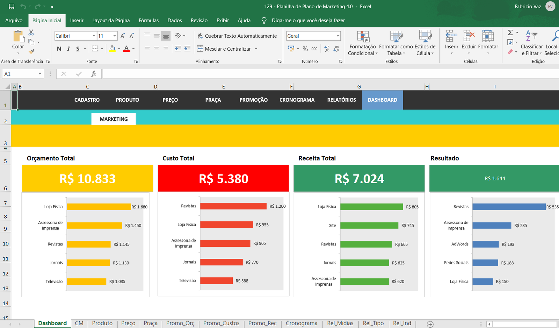Toggle align text left
The width and height of the screenshot is (559, 328).
147,49
